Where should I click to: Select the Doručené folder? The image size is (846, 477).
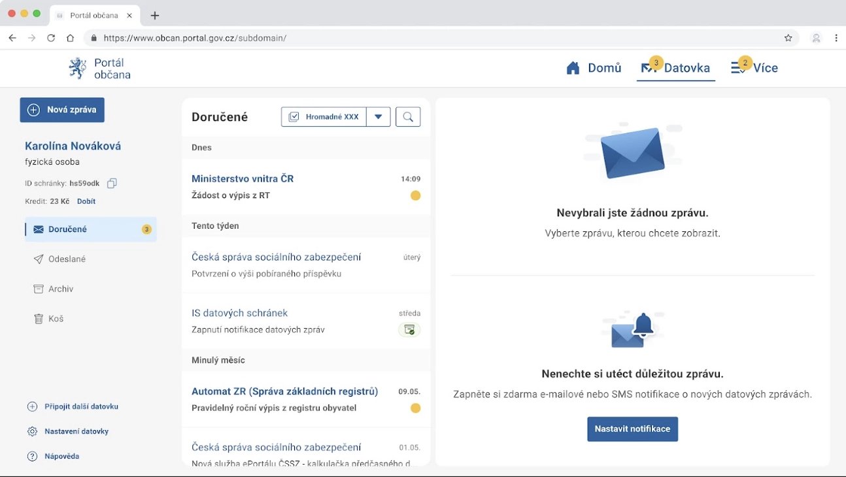(x=91, y=229)
